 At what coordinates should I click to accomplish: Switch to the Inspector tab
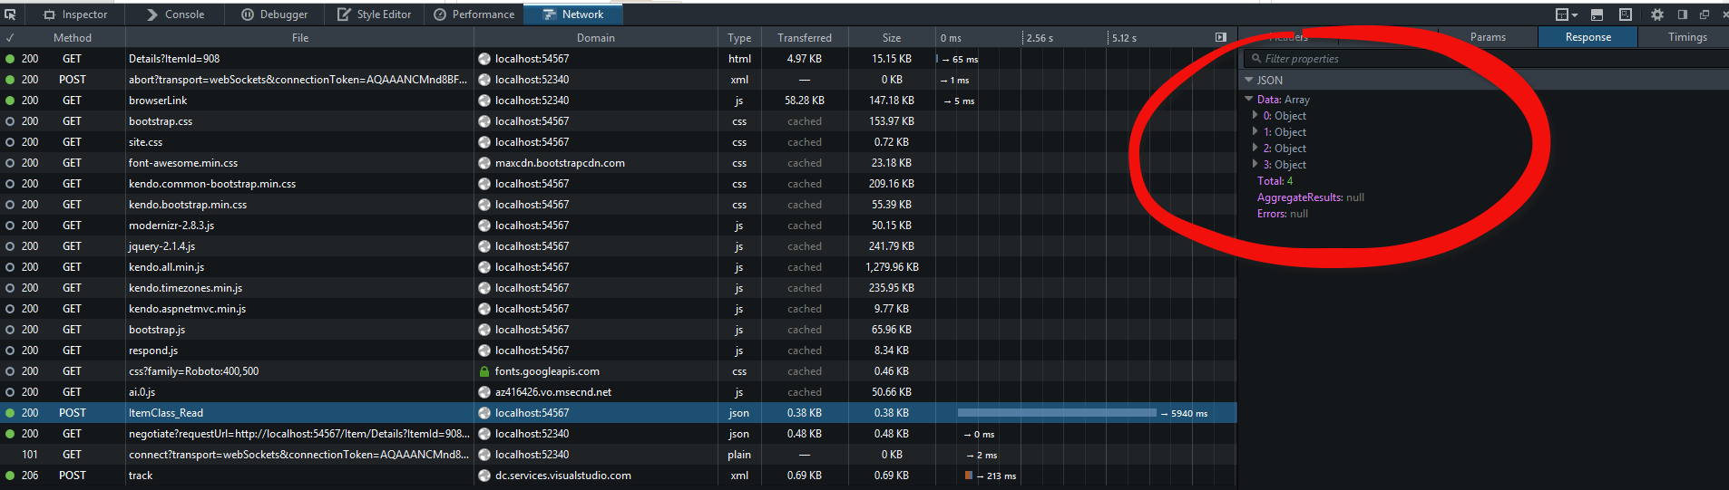(x=76, y=14)
